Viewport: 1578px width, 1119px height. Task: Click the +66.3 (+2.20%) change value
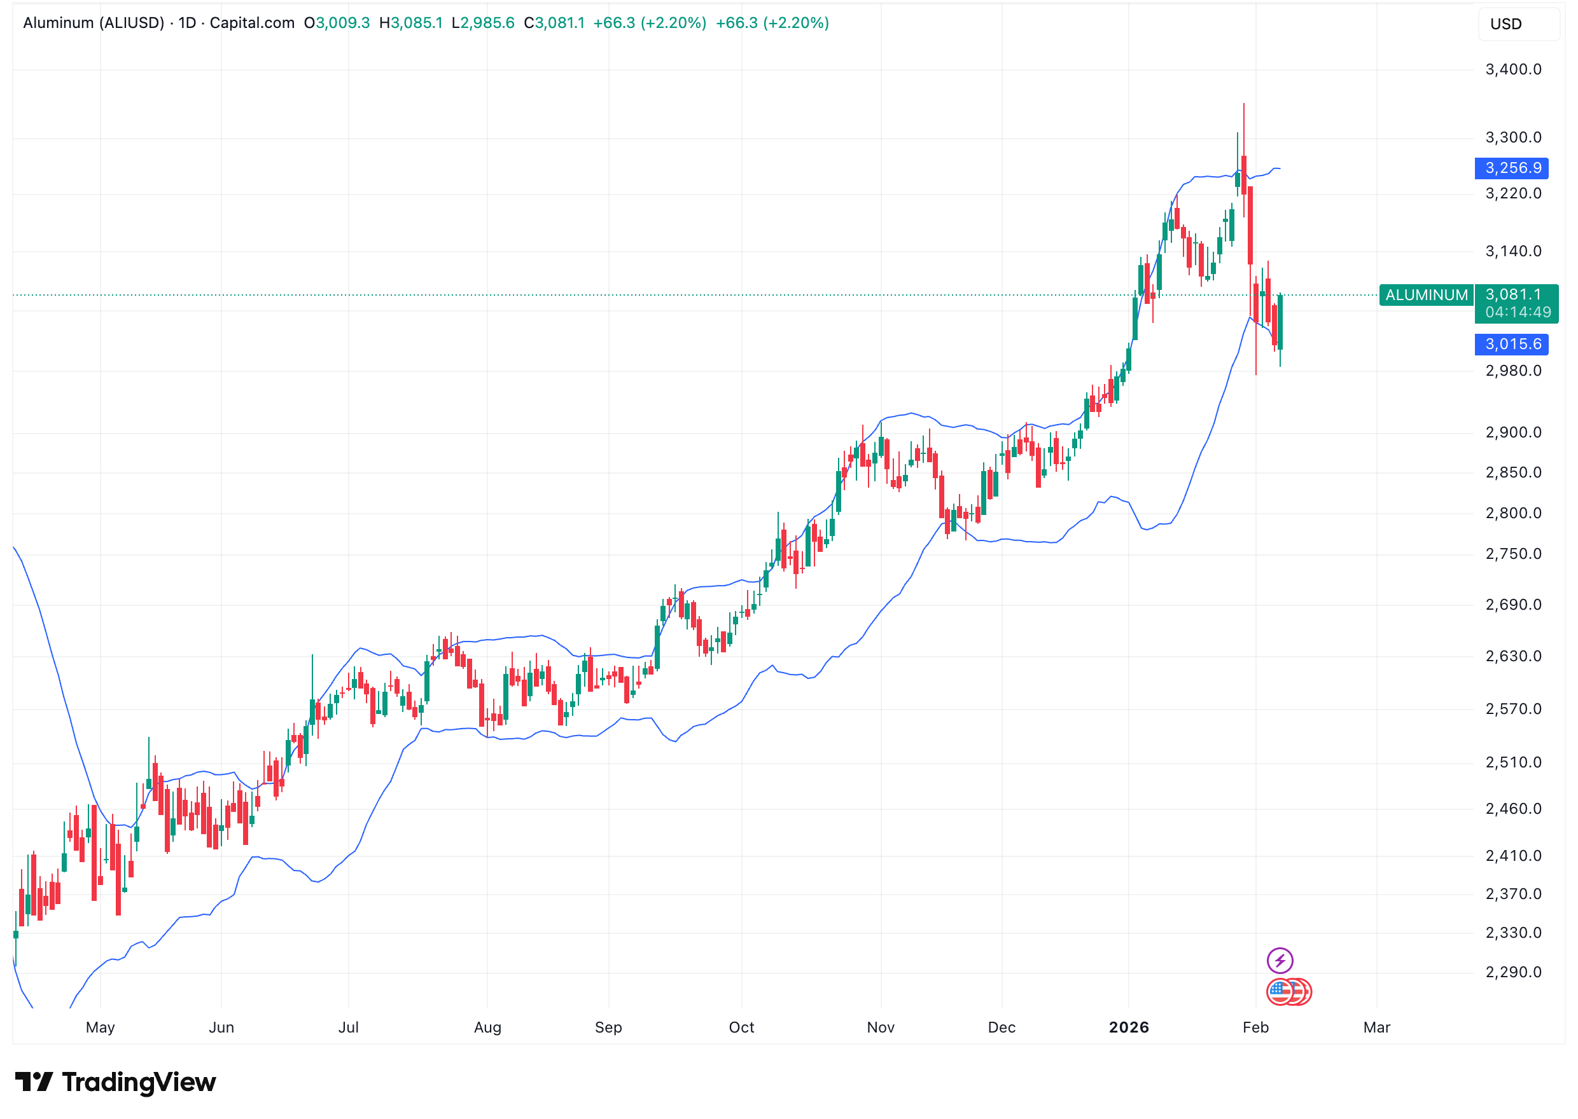click(x=649, y=23)
